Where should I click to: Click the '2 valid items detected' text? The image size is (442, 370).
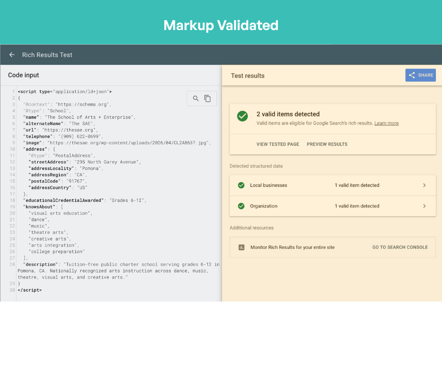pos(288,114)
